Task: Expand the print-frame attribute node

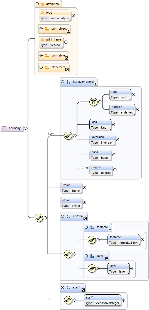Action: pos(66,42)
